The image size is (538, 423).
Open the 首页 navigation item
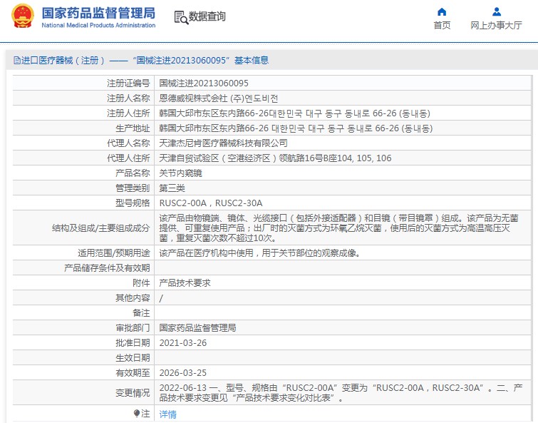coord(442,25)
